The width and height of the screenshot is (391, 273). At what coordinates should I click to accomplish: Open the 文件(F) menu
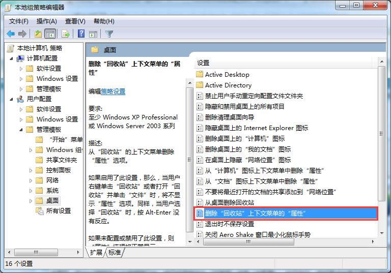click(x=18, y=21)
